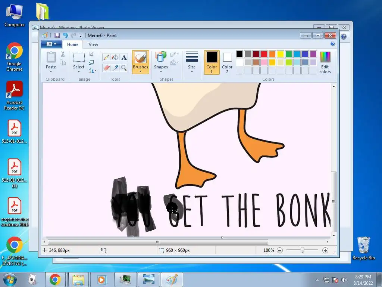The height and width of the screenshot is (287, 382).
Task: Click the Computer desktop icon
Action: tap(15, 16)
